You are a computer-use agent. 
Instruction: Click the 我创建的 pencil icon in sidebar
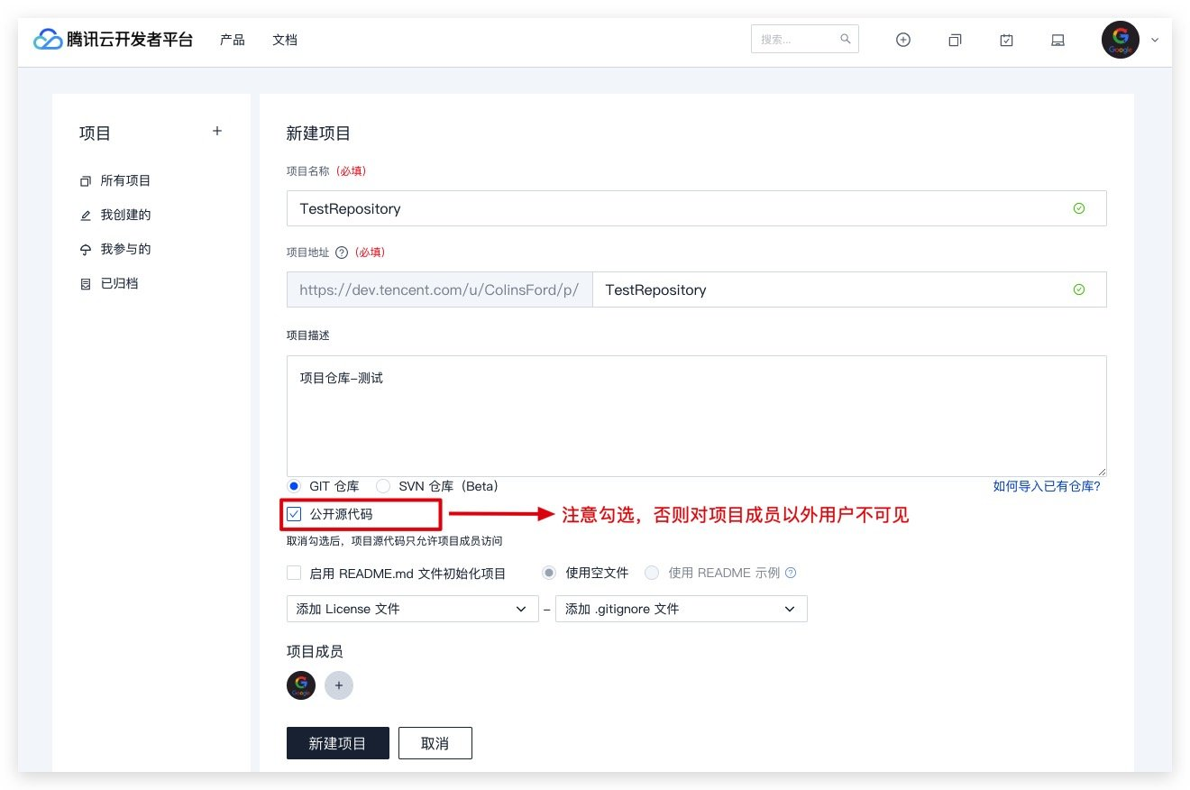(86, 216)
